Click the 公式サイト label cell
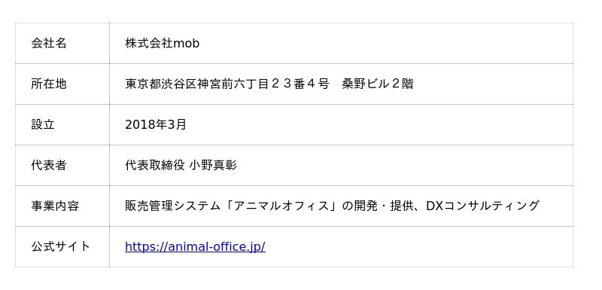Image resolution: width=602 pixels, height=290 pixels. (x=62, y=247)
